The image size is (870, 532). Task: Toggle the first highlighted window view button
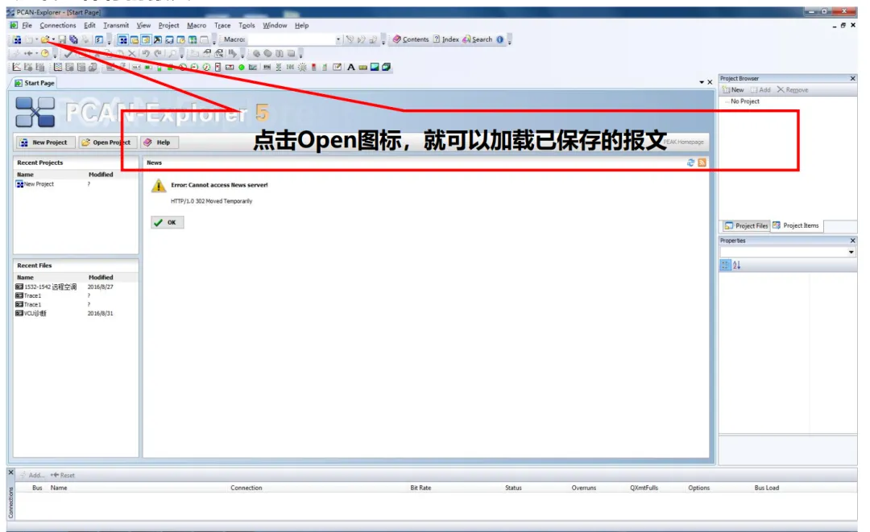[122, 39]
